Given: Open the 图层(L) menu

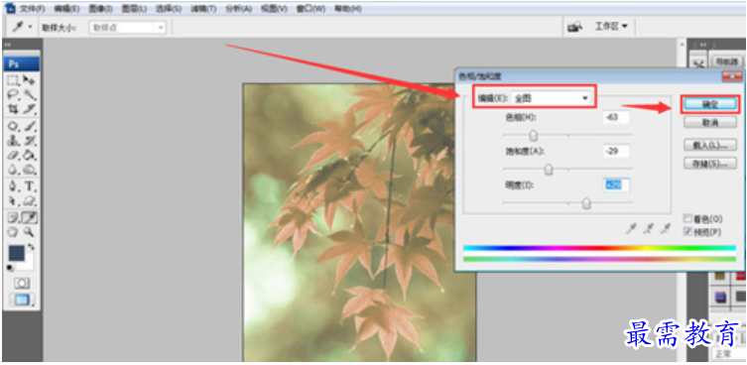Looking at the screenshot, I should [x=134, y=9].
